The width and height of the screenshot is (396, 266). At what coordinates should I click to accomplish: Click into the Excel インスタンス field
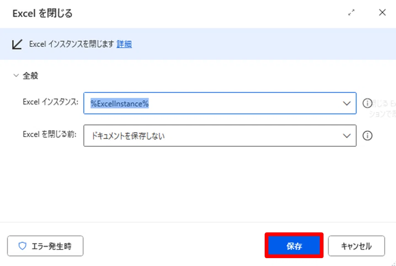tap(220, 103)
